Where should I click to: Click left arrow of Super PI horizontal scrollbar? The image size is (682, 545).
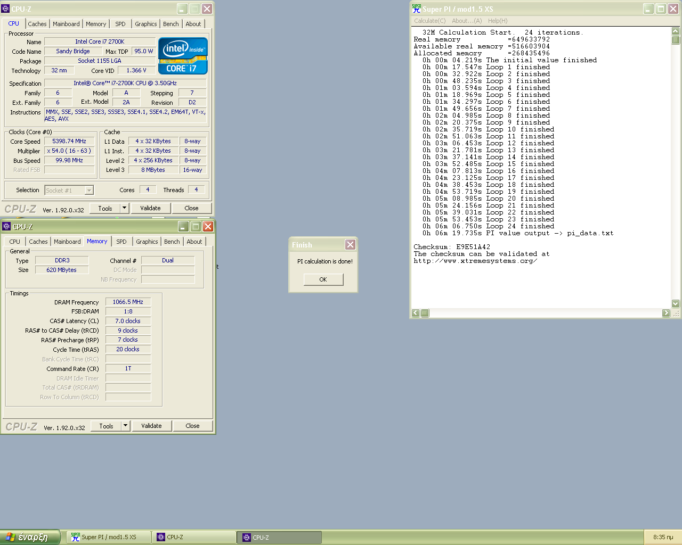[416, 313]
